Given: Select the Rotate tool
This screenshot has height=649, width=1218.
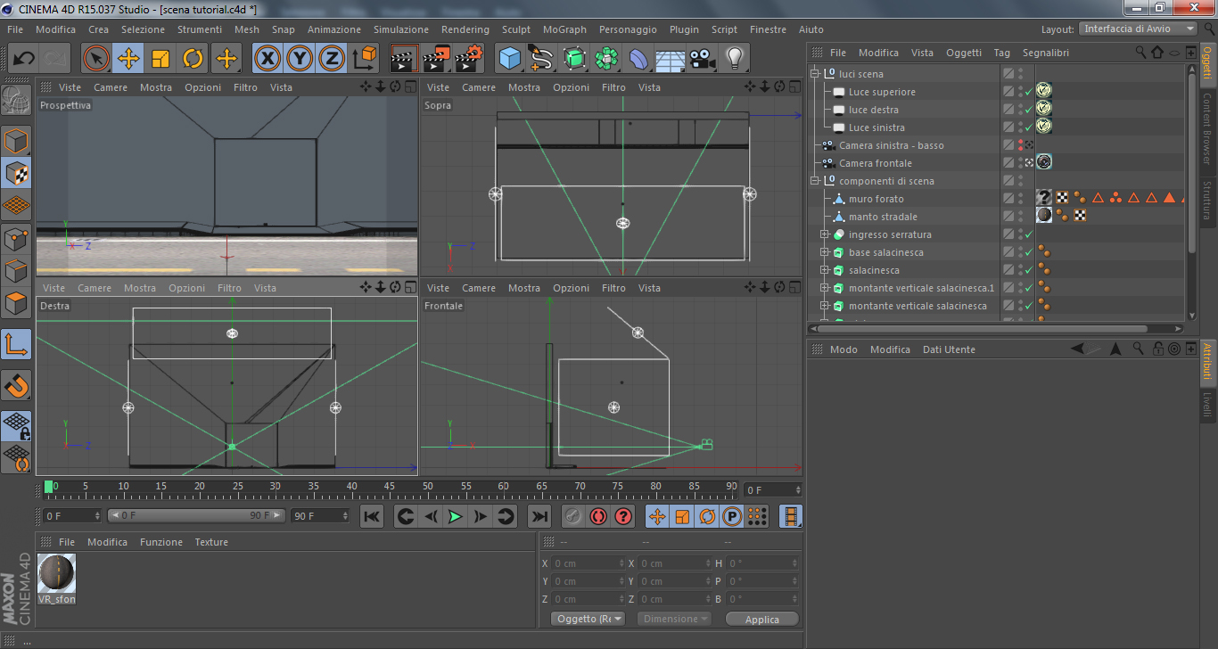Looking at the screenshot, I should click(x=193, y=59).
